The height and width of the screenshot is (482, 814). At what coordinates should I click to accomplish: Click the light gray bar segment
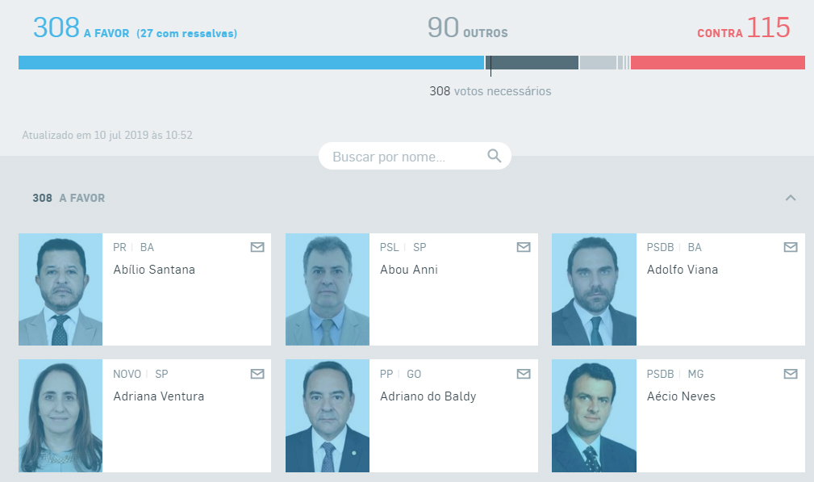[x=598, y=62]
